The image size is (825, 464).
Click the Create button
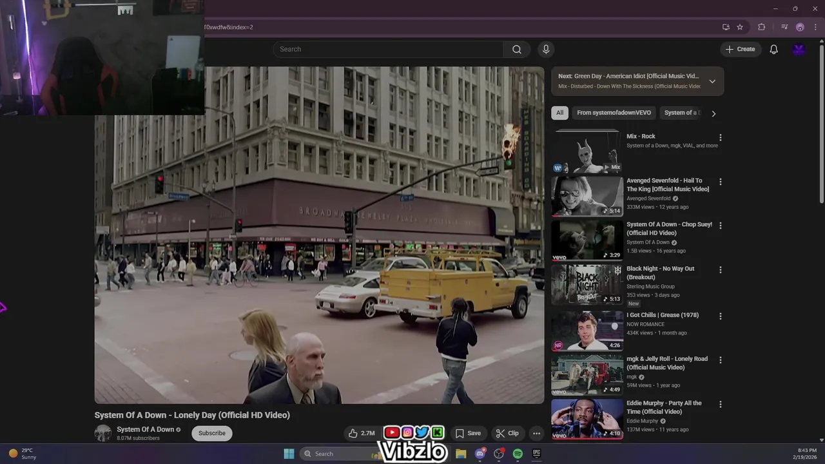pos(740,49)
